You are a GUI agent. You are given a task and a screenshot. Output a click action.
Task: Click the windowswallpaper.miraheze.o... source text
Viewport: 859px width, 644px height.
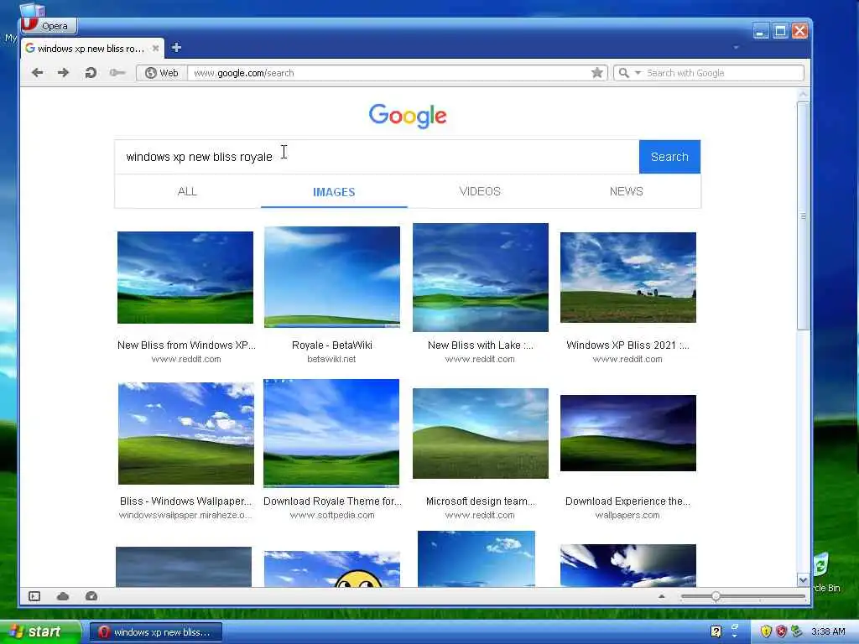pyautogui.click(x=185, y=516)
